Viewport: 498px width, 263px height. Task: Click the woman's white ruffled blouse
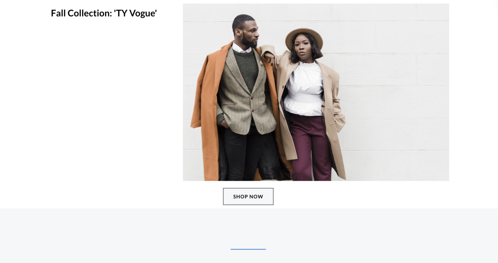304,89
